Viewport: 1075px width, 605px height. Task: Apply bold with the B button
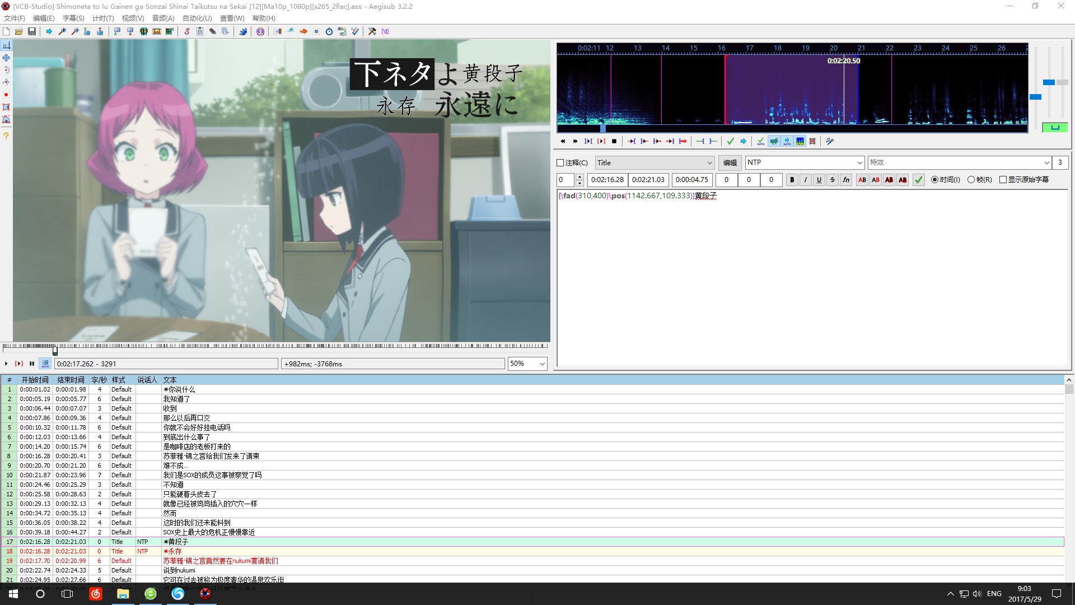(x=792, y=180)
